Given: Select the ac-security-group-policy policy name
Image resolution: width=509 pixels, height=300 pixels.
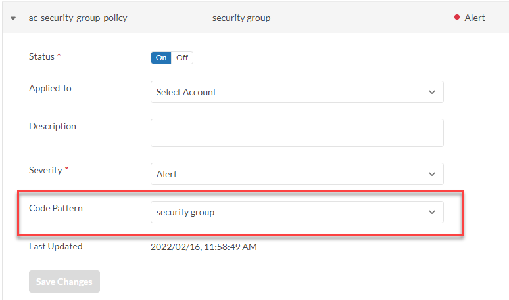Looking at the screenshot, I should click(x=78, y=18).
